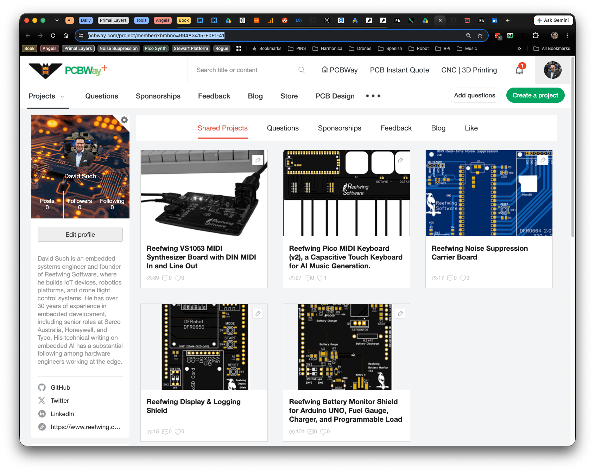
Task: Open a new browser tab
Action: pos(508,20)
